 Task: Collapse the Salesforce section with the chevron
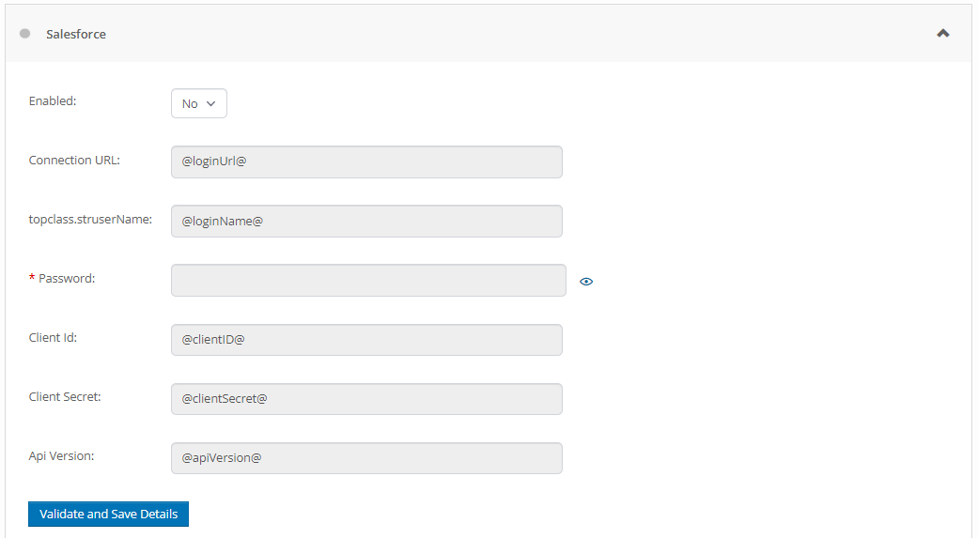point(943,34)
